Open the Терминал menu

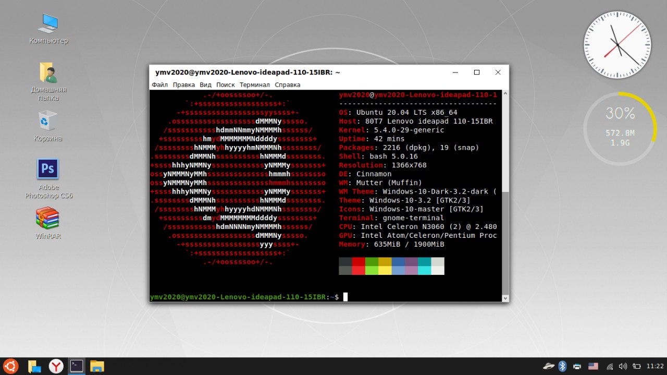[255, 84]
